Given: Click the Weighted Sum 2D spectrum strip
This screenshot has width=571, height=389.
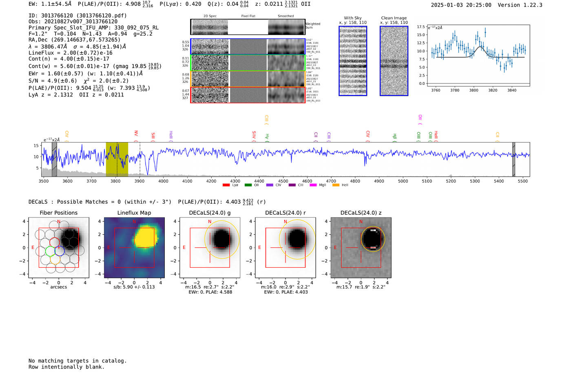Looking at the screenshot, I should [248, 27].
